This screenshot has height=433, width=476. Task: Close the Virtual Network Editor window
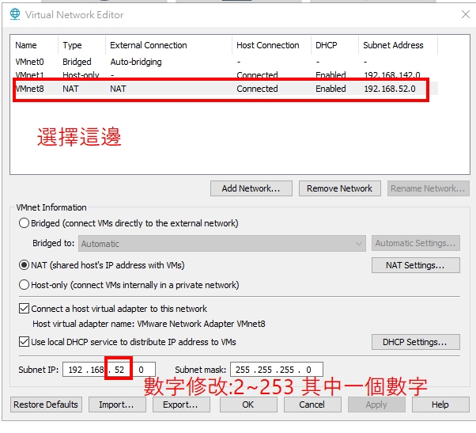point(464,14)
